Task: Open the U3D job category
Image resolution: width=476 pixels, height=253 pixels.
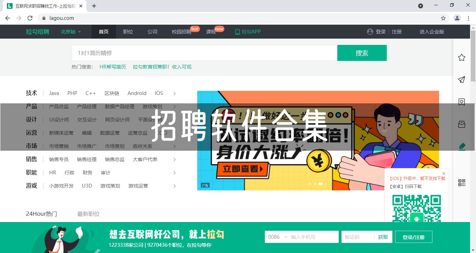Action: tap(87, 186)
